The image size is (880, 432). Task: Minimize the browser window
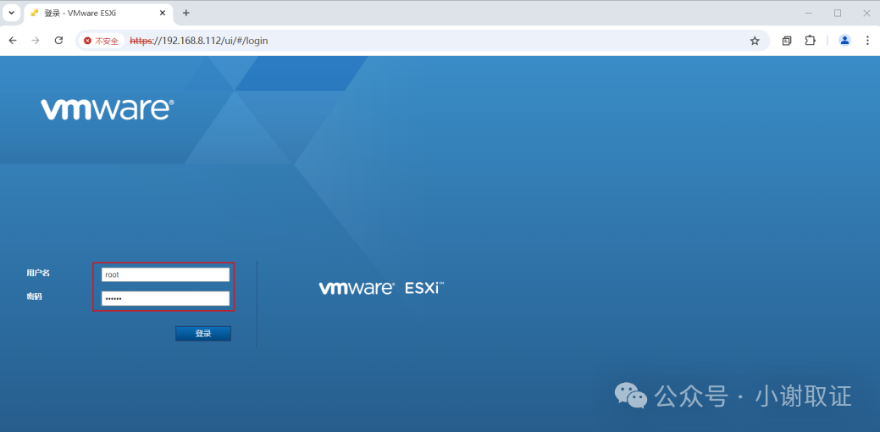pos(809,13)
